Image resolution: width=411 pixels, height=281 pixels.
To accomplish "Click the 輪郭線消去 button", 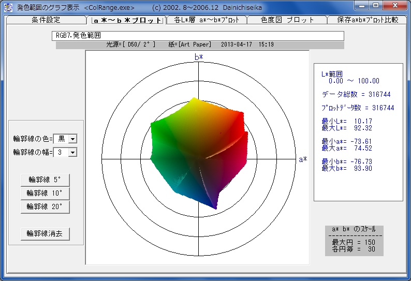I will click(45, 234).
